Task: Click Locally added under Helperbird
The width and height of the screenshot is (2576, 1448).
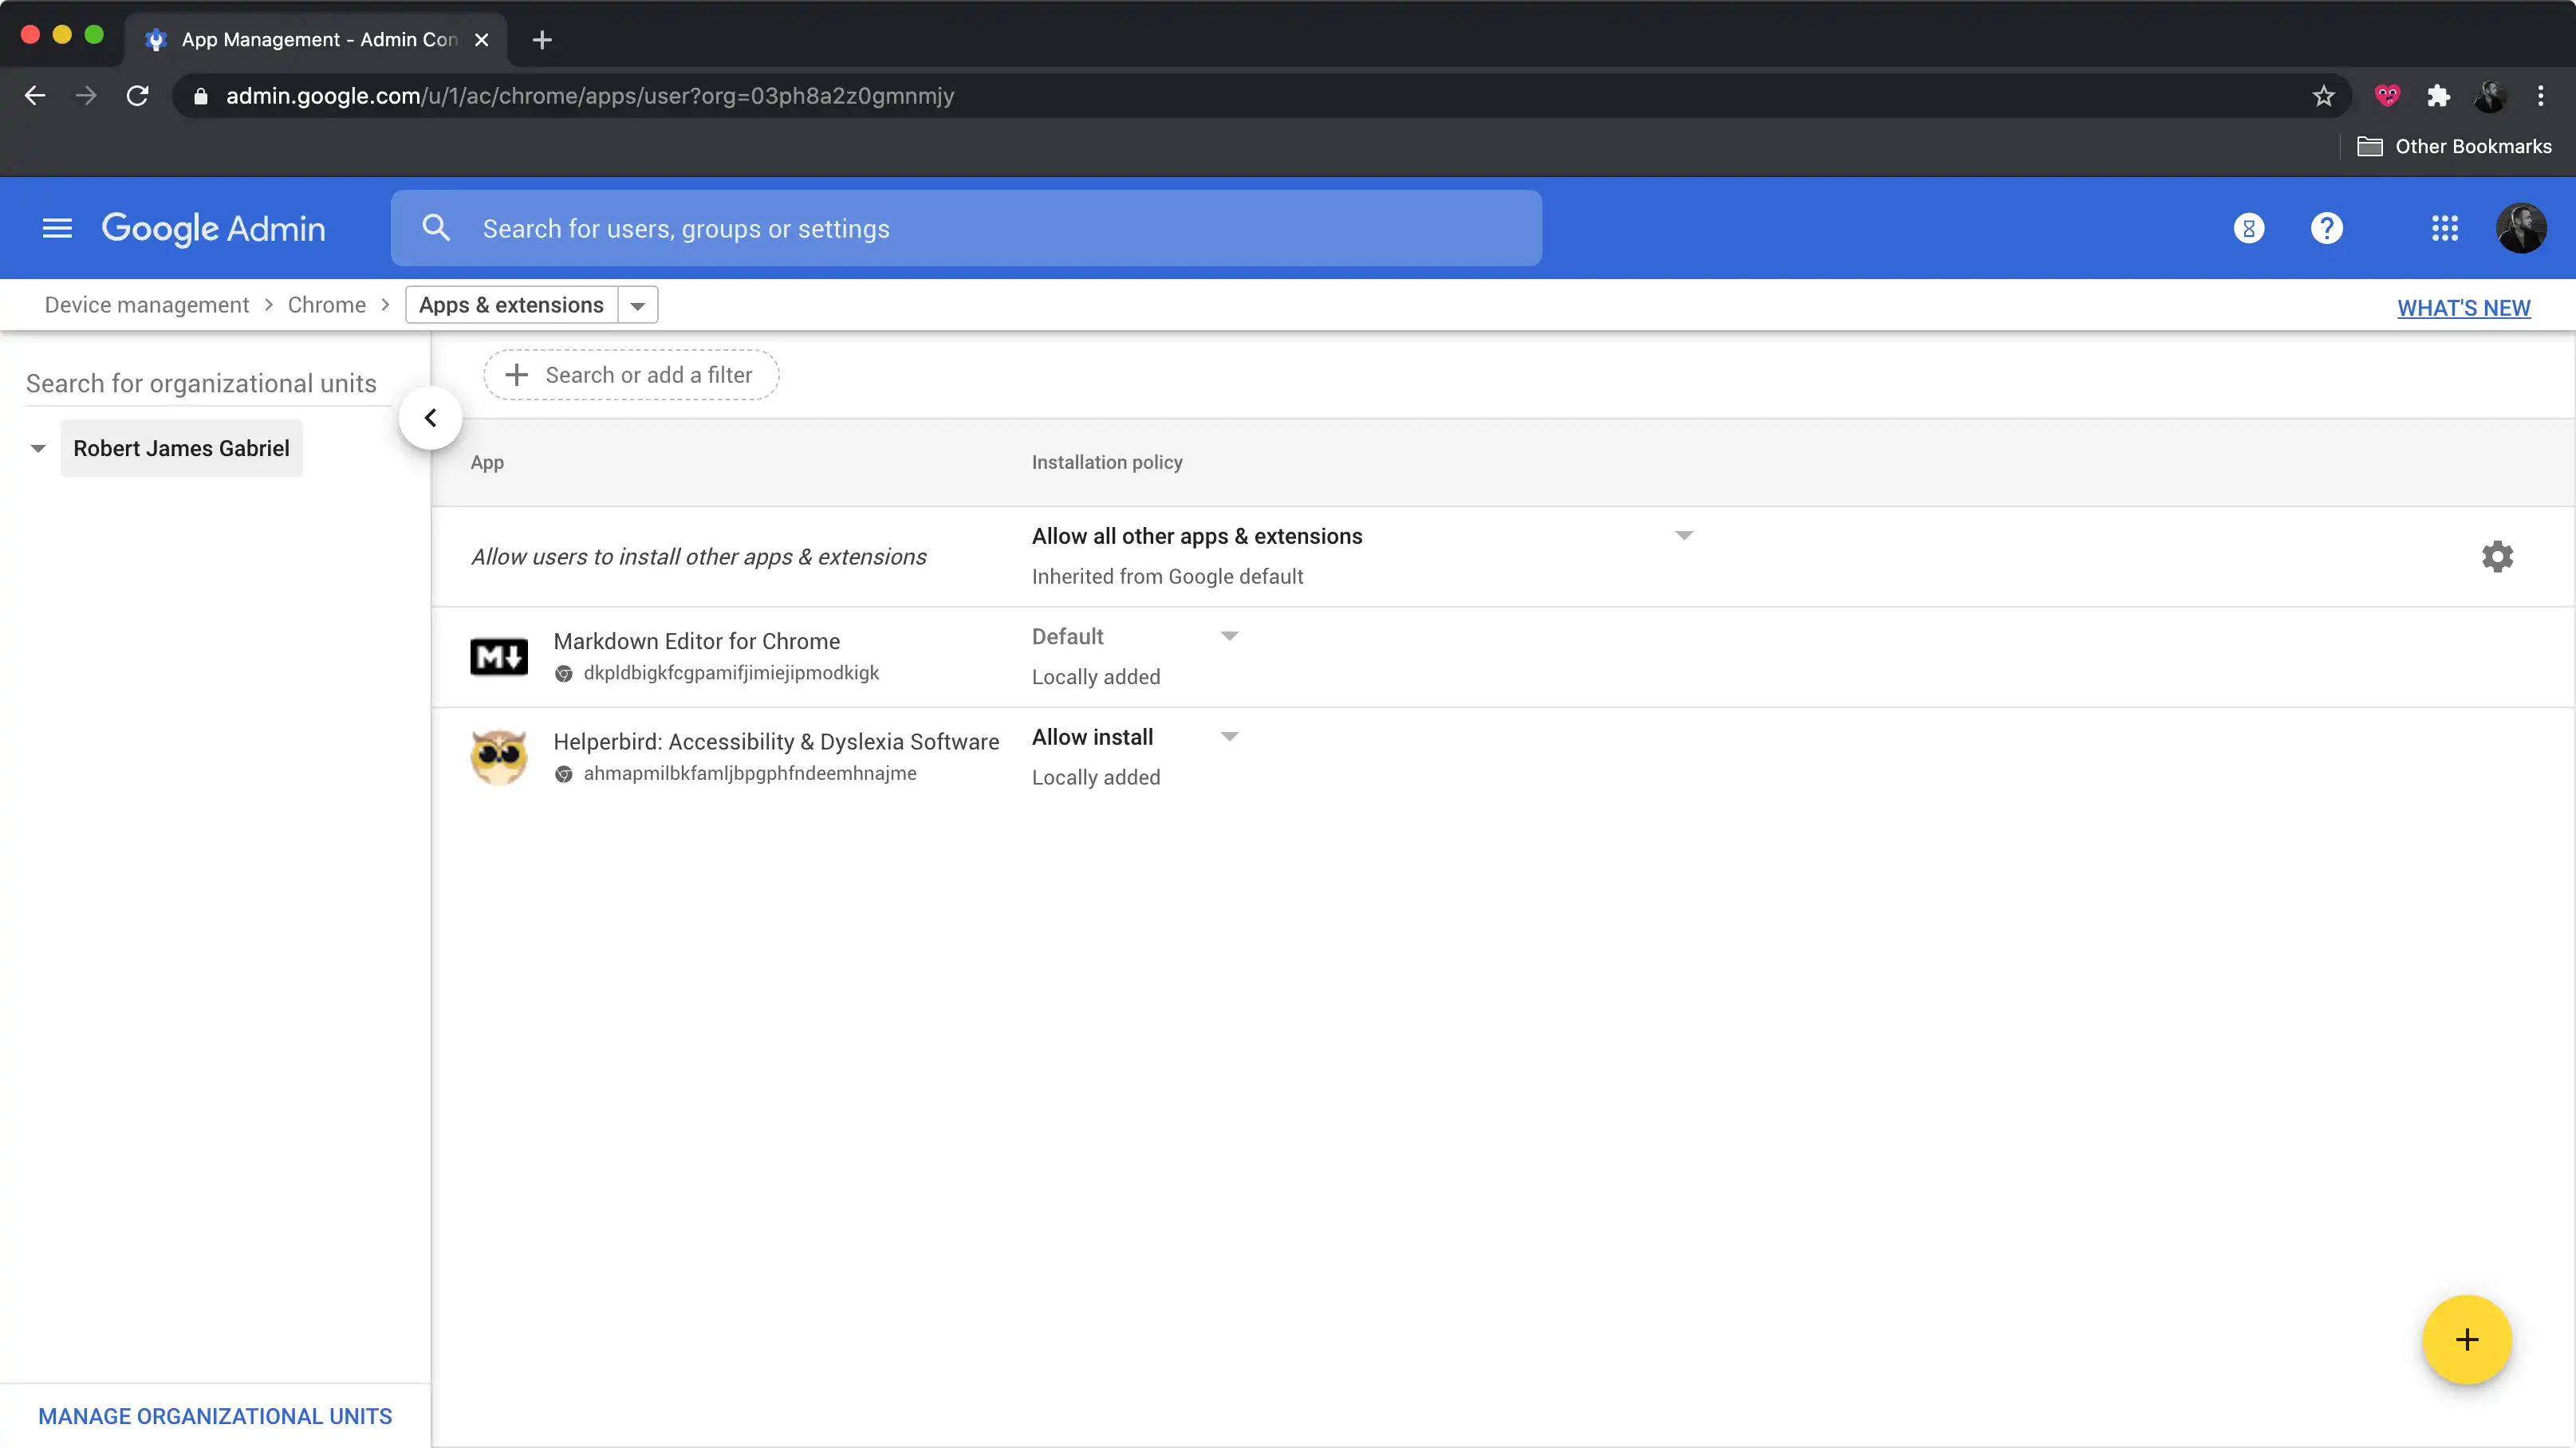Action: coord(1096,778)
